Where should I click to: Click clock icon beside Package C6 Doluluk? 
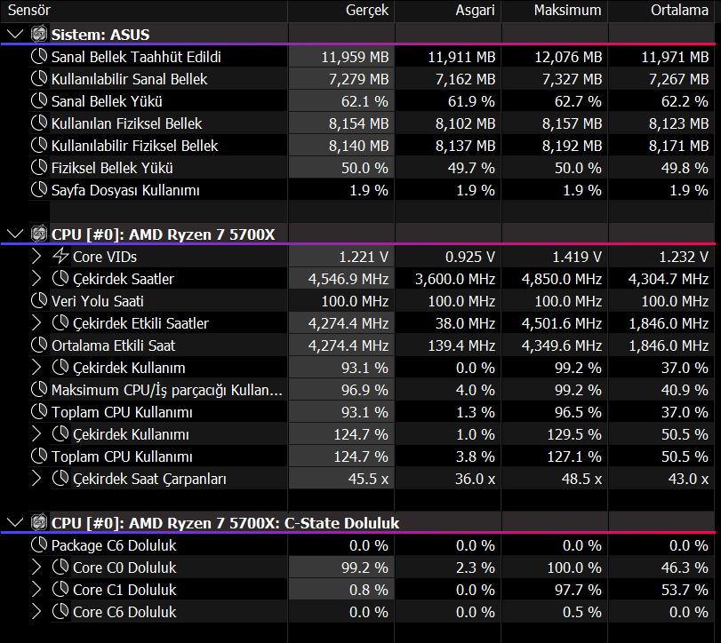click(x=39, y=544)
